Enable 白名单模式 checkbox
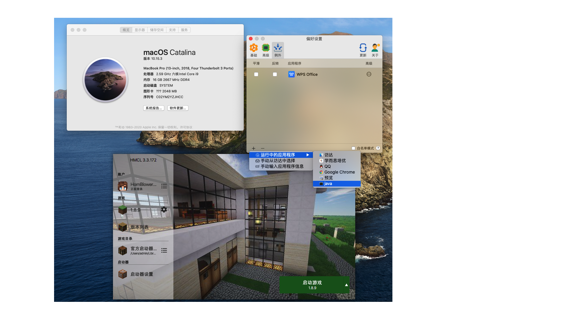The width and height of the screenshot is (580, 326). 353,148
